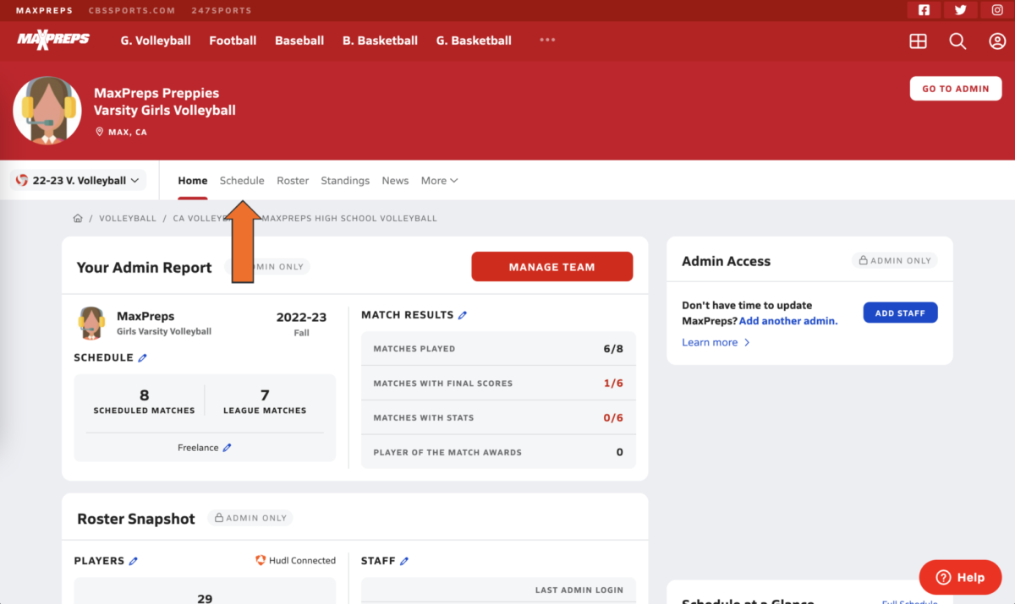1015x604 pixels.
Task: Click the MaxPreps logo
Action: point(53,40)
